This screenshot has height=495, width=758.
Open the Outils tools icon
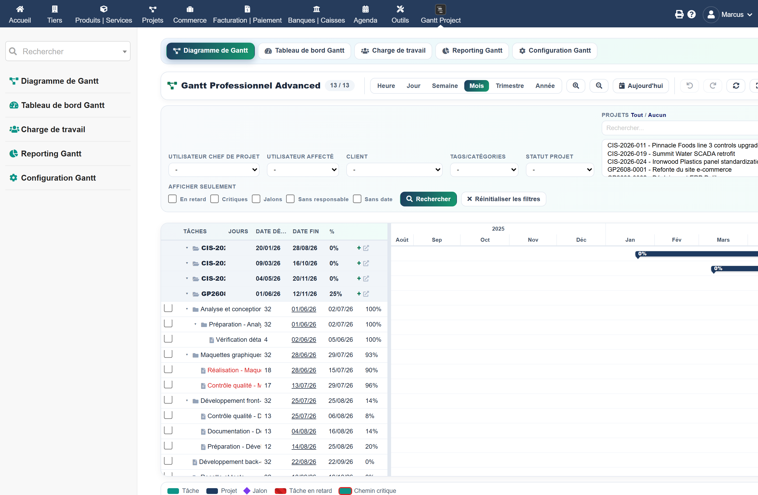tap(400, 9)
